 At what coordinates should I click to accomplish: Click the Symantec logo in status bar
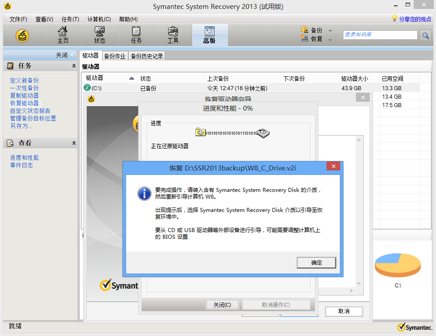(x=415, y=328)
